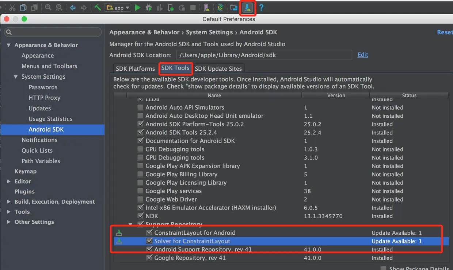Open the Keymap settings page
453x270 pixels.
25,171
